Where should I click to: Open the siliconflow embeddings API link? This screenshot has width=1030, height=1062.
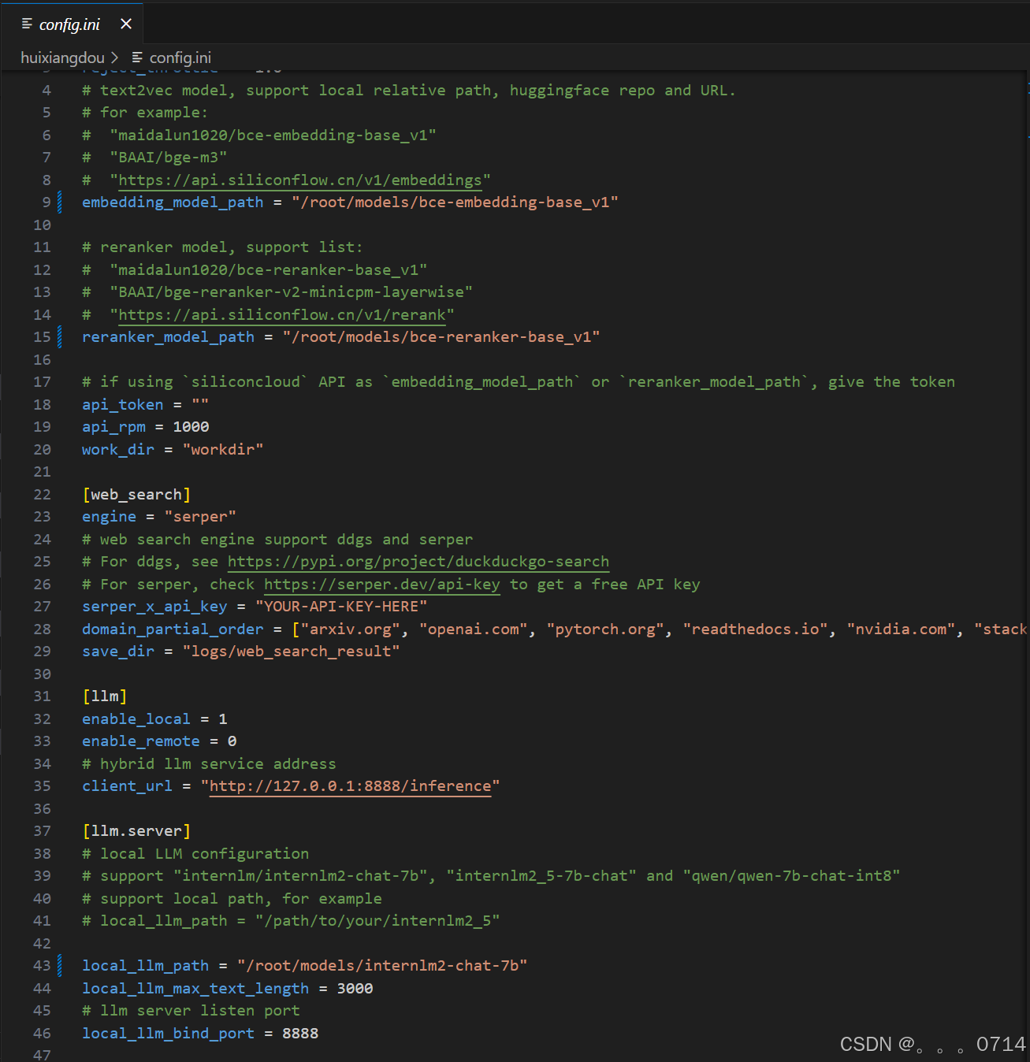point(300,180)
